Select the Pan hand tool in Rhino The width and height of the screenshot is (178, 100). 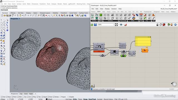click(x=26, y=16)
